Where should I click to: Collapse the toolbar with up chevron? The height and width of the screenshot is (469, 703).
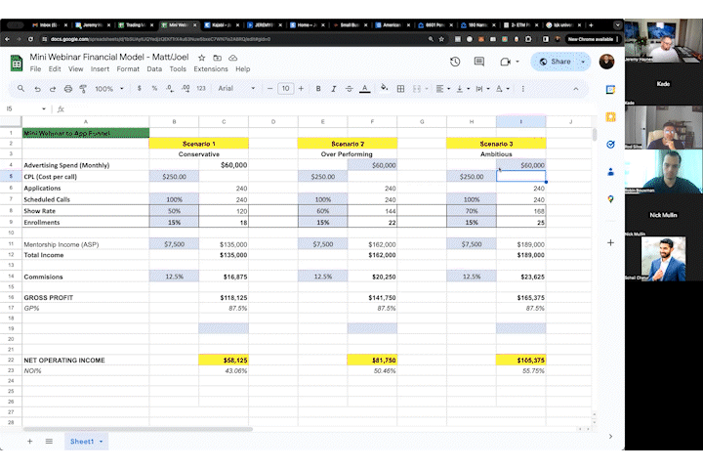(x=576, y=89)
